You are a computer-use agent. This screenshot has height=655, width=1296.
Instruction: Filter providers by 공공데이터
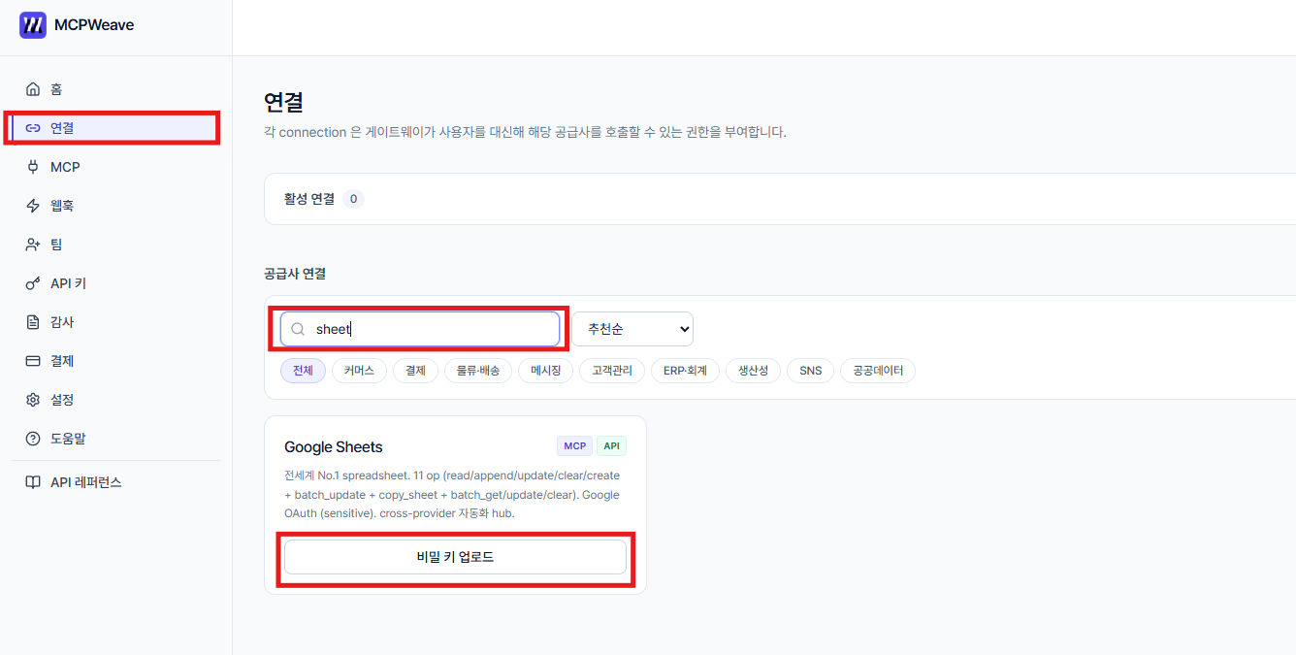coord(878,371)
